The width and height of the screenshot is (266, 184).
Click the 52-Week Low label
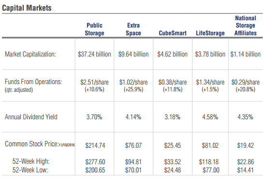[x=30, y=170]
